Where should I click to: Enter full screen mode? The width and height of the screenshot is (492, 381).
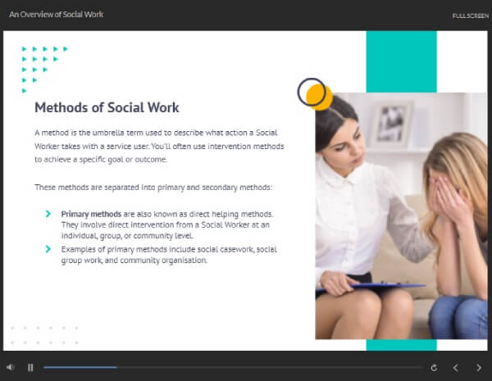470,16
